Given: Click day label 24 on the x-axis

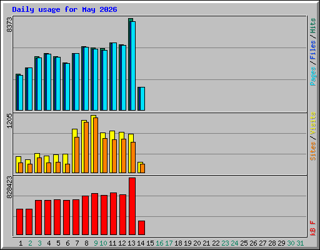Looking at the screenshot, I should coord(234,243).
